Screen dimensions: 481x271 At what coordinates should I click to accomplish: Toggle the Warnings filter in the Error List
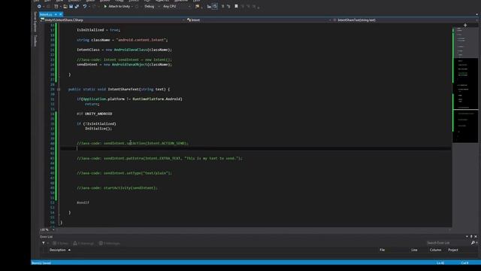pyautogui.click(x=83, y=243)
